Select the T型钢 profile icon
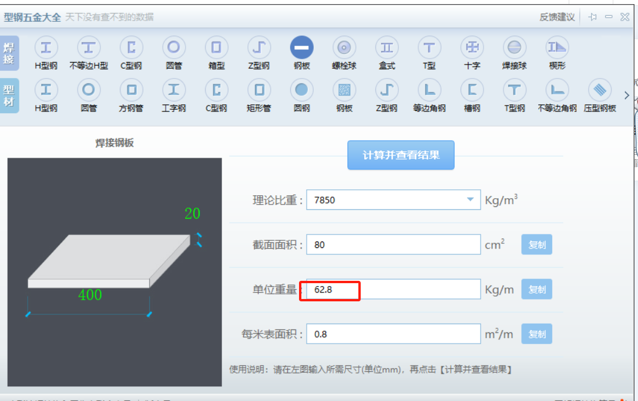638x401 pixels. [514, 90]
